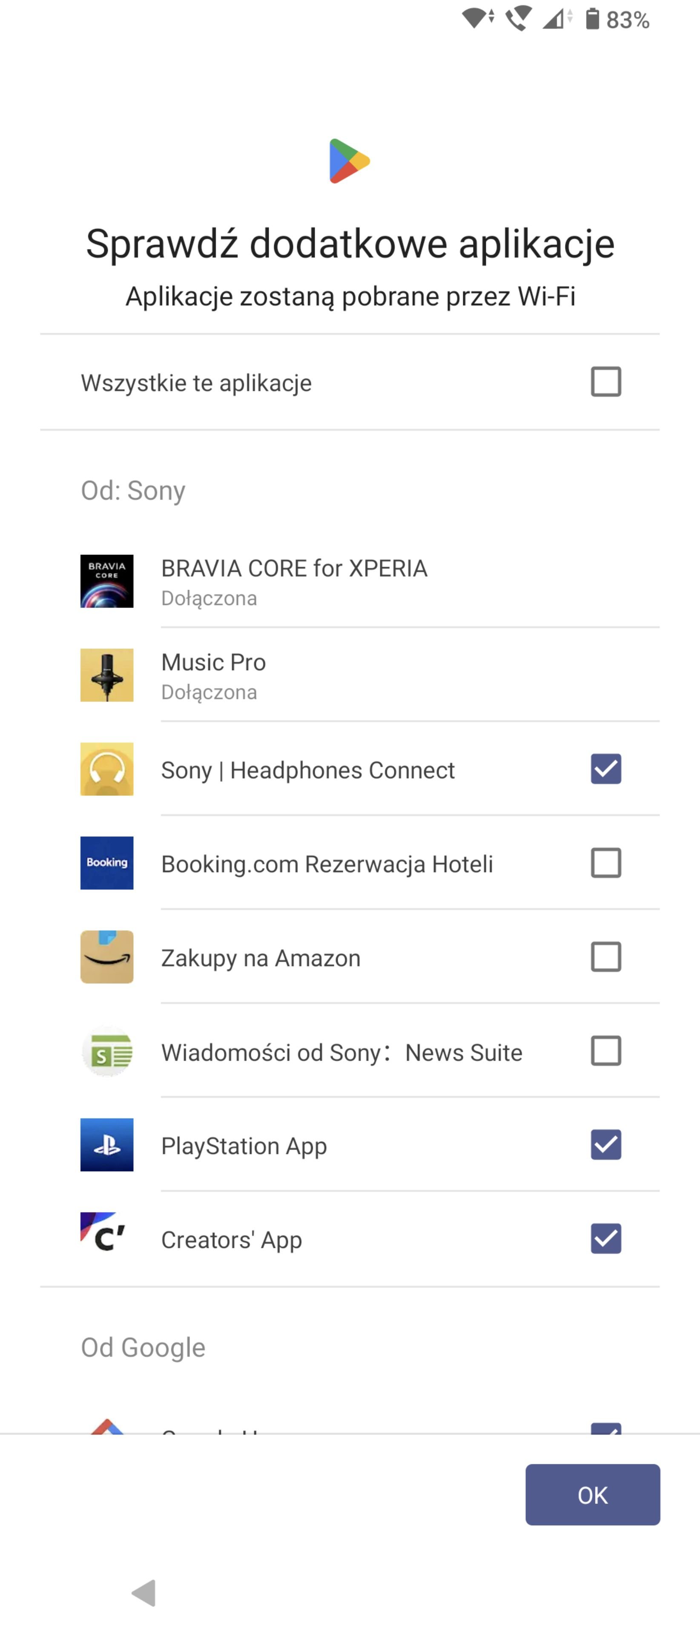
Task: Tap the Headphones Connect app icon
Action: [x=106, y=769]
